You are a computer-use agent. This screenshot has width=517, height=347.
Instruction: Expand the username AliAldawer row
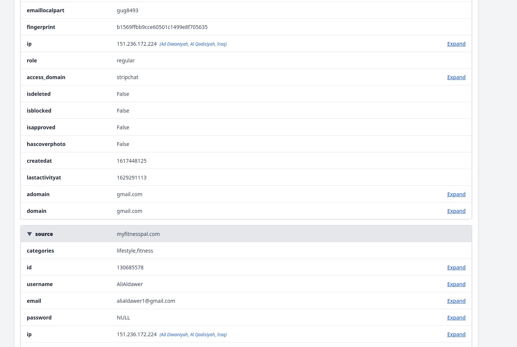456,284
